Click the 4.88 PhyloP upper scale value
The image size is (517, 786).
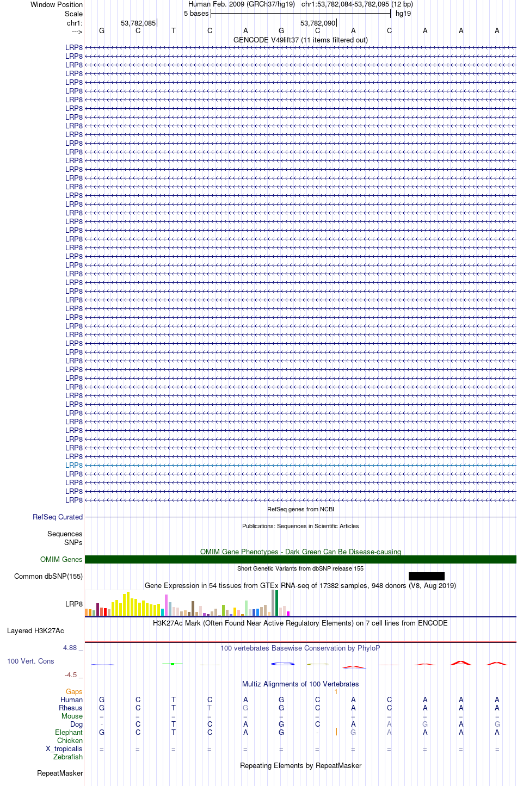pos(72,647)
